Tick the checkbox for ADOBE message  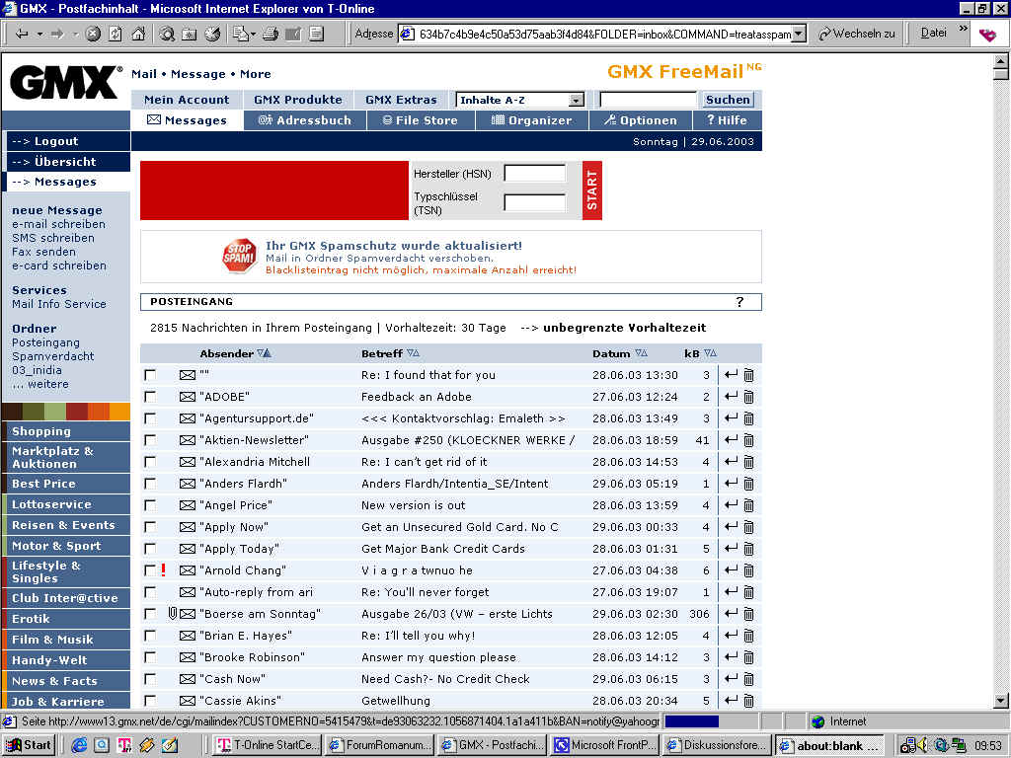point(150,397)
